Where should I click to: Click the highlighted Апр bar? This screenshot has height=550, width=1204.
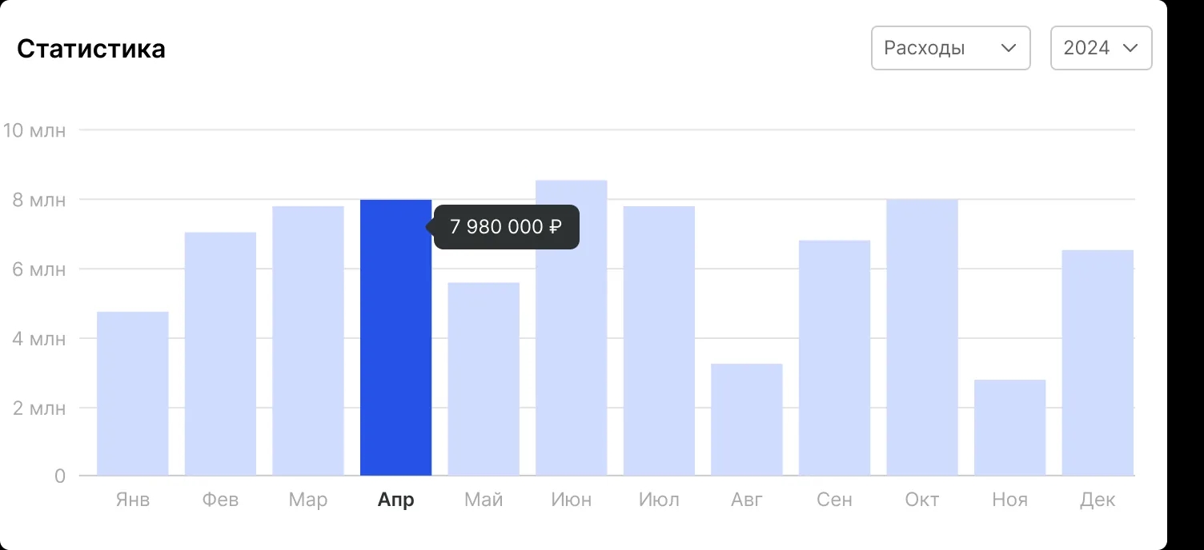coord(395,337)
